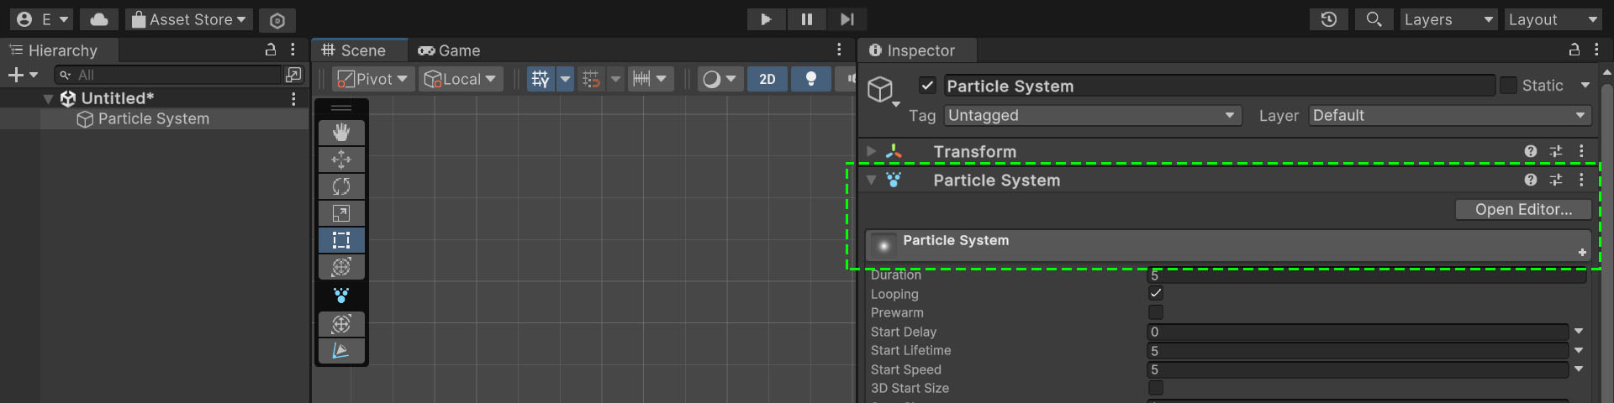Open the Layers dropdown

[1448, 19]
